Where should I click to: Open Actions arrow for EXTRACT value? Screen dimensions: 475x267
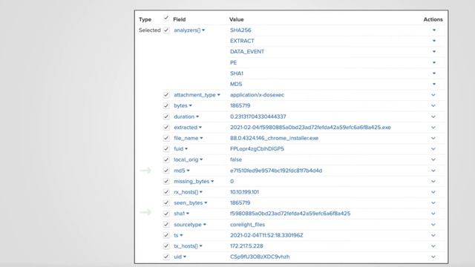433,41
